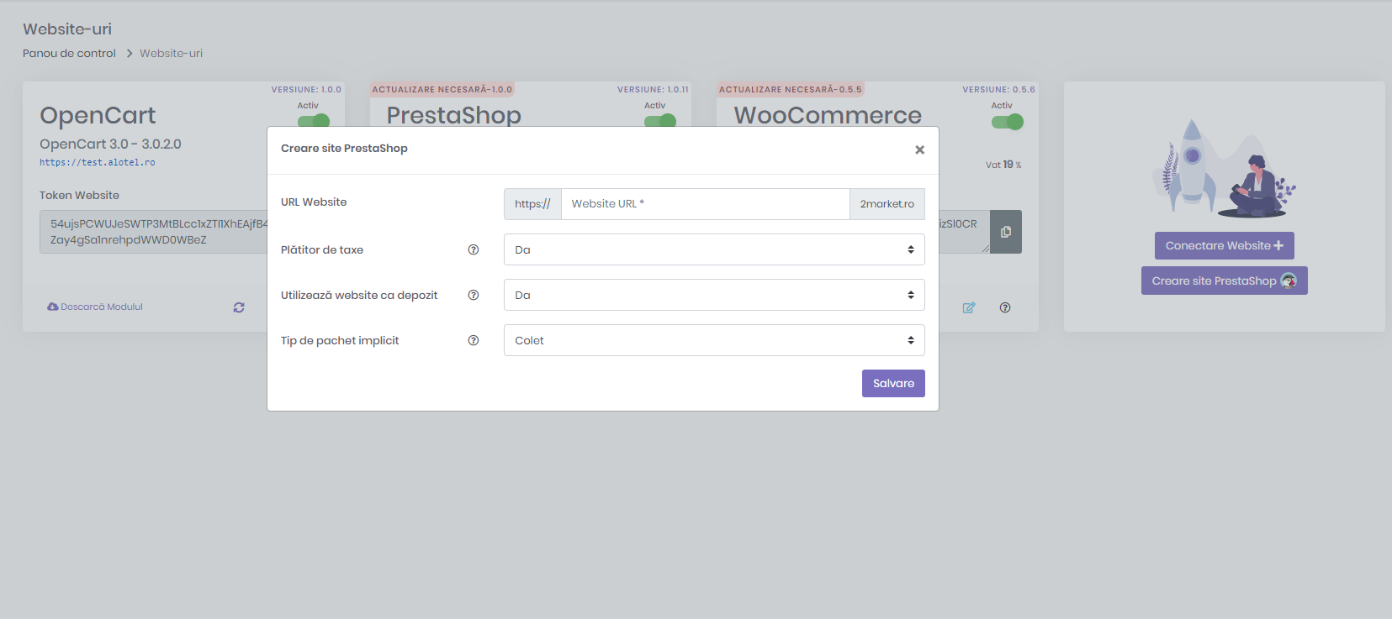This screenshot has width=1392, height=619.
Task: Open the Tip de pachet implicit dropdown
Action: pyautogui.click(x=713, y=340)
